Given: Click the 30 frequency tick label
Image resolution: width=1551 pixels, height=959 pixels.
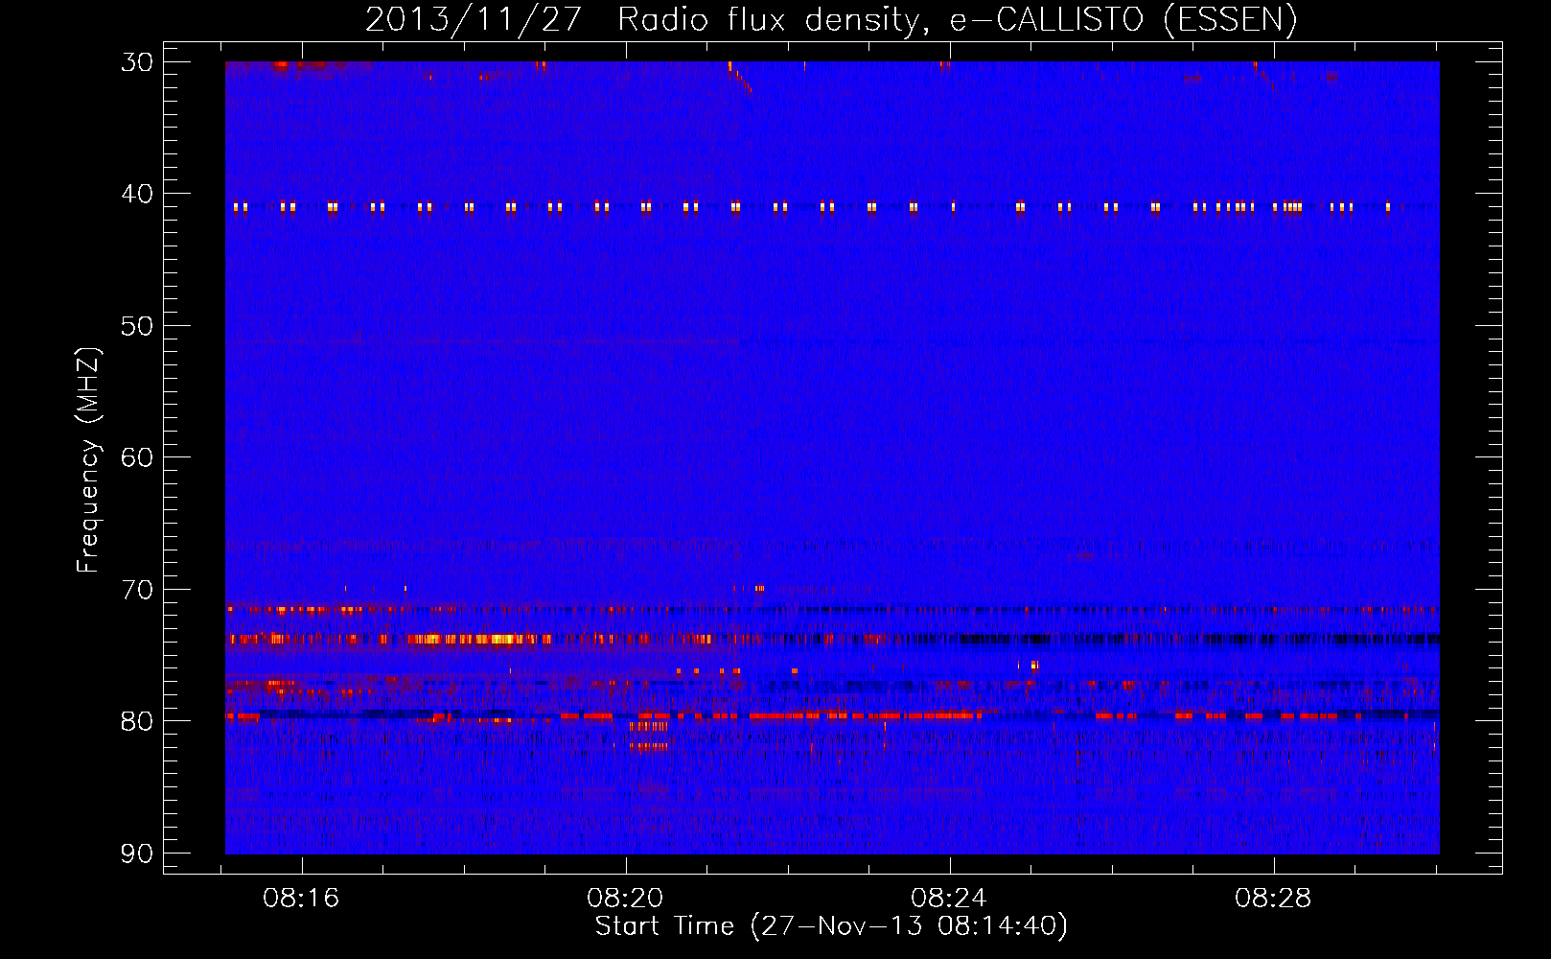Looking at the screenshot, I should coord(137,62).
